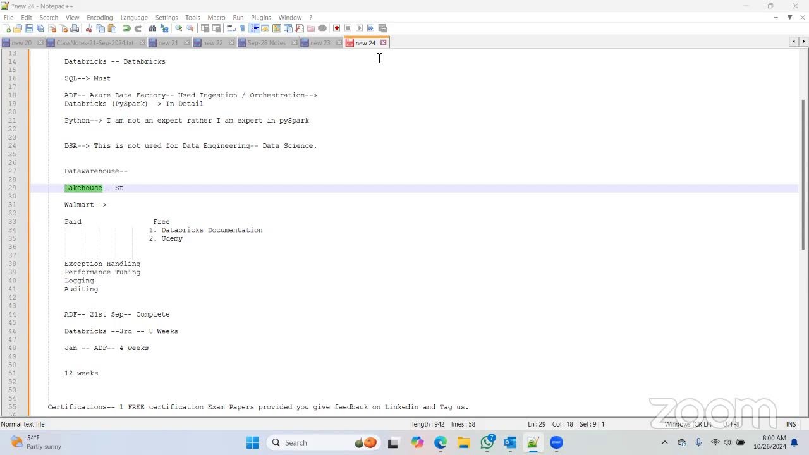Switch to Sep-28 Notes tab
The image size is (809, 455).
click(266, 43)
